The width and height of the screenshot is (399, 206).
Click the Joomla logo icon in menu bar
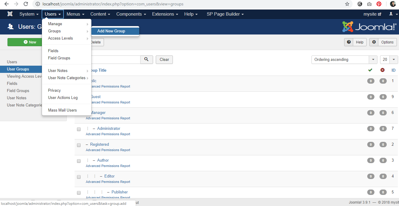coord(10,14)
